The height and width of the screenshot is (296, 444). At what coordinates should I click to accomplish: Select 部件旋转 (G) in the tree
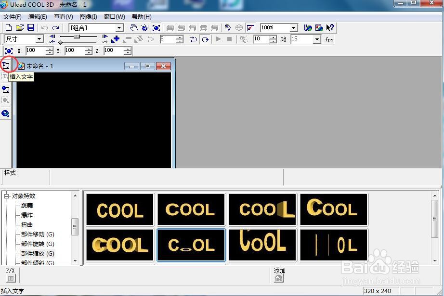[38, 244]
